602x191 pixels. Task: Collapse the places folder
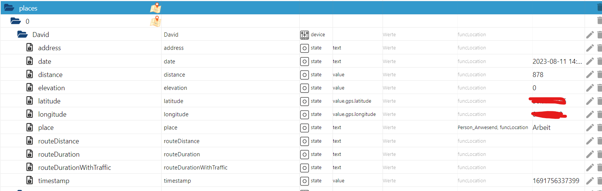pos(9,8)
